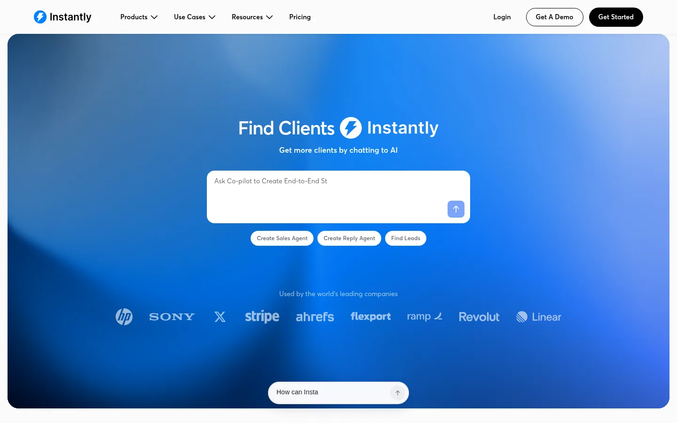Click the X company logo
Screen dimensions: 677x423
pyautogui.click(x=220, y=317)
